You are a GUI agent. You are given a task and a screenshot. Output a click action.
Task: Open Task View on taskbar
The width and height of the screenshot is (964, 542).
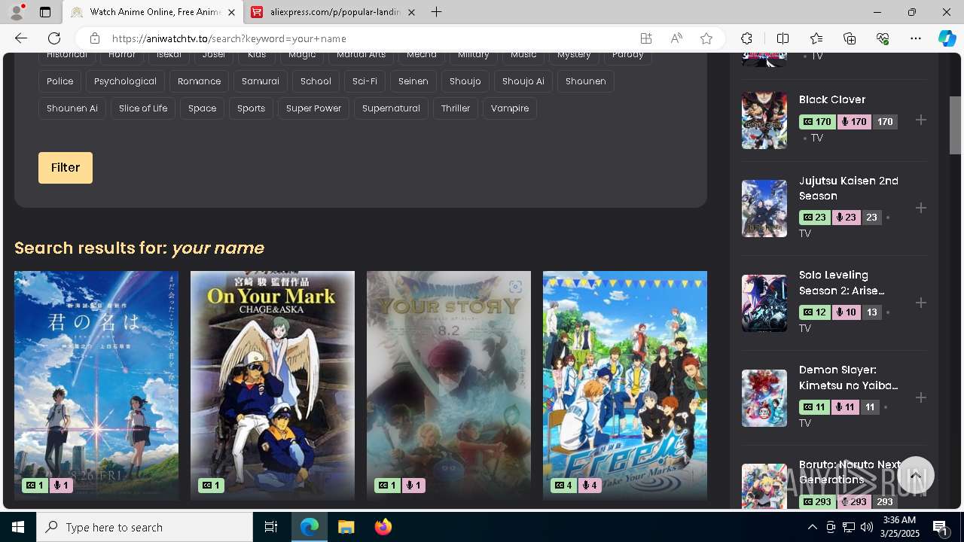[x=271, y=527]
